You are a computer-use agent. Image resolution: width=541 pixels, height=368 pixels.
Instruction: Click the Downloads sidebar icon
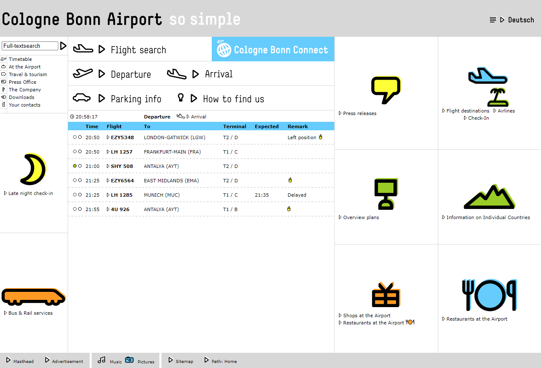click(3, 97)
